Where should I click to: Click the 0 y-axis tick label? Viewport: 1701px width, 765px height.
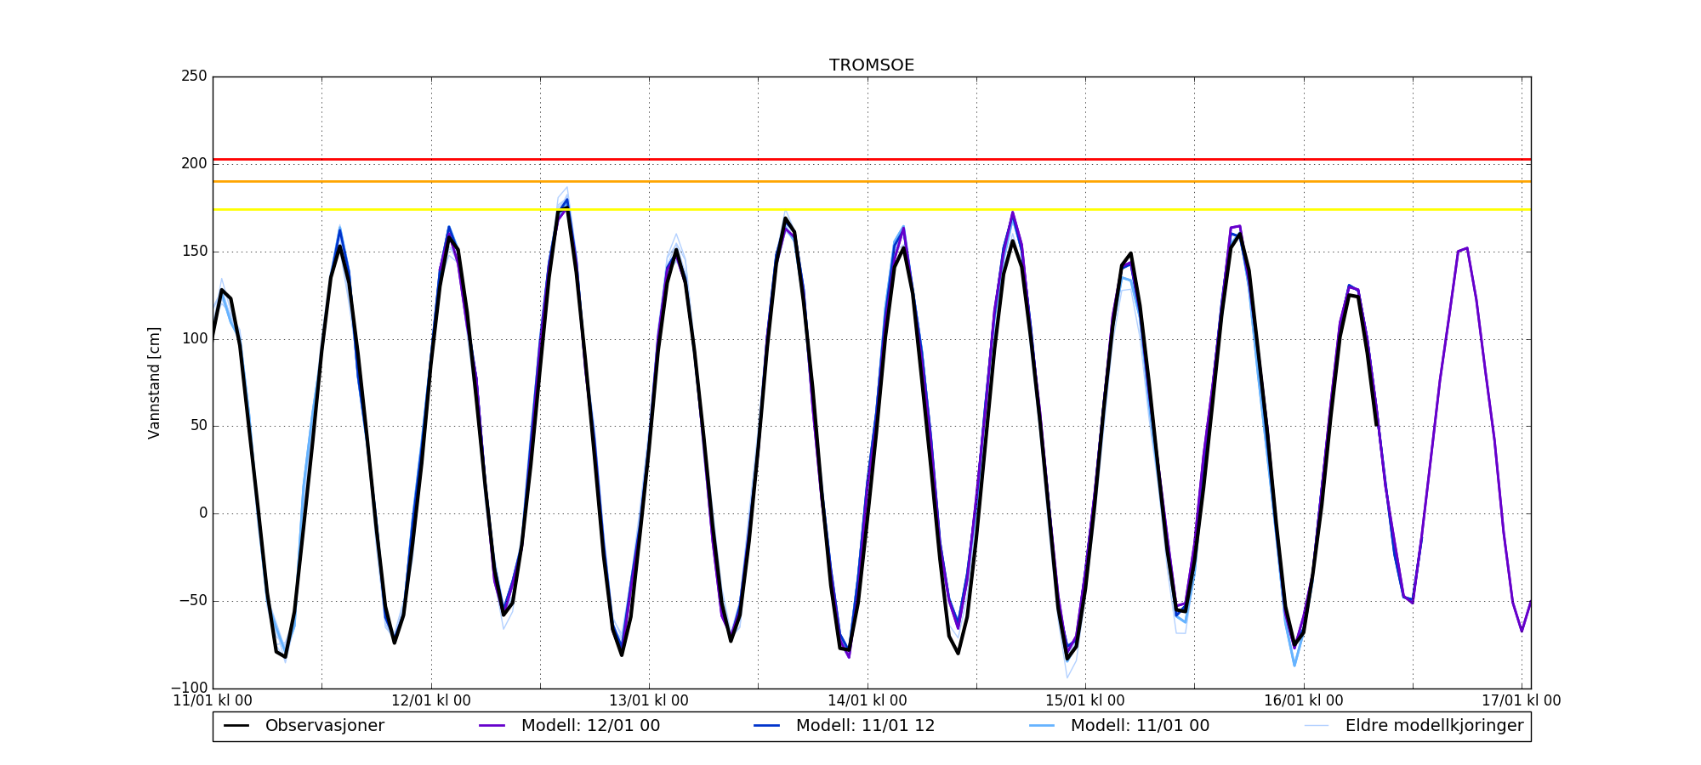[x=203, y=513]
